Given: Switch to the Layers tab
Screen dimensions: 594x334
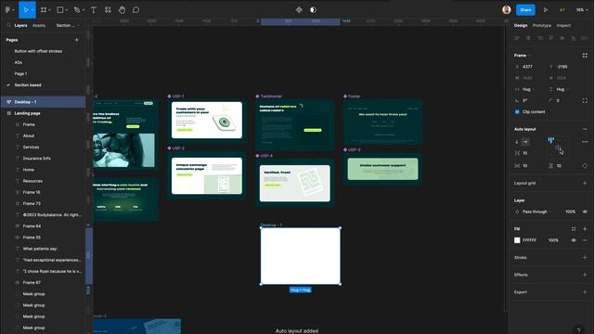Looking at the screenshot, I should 20,25.
